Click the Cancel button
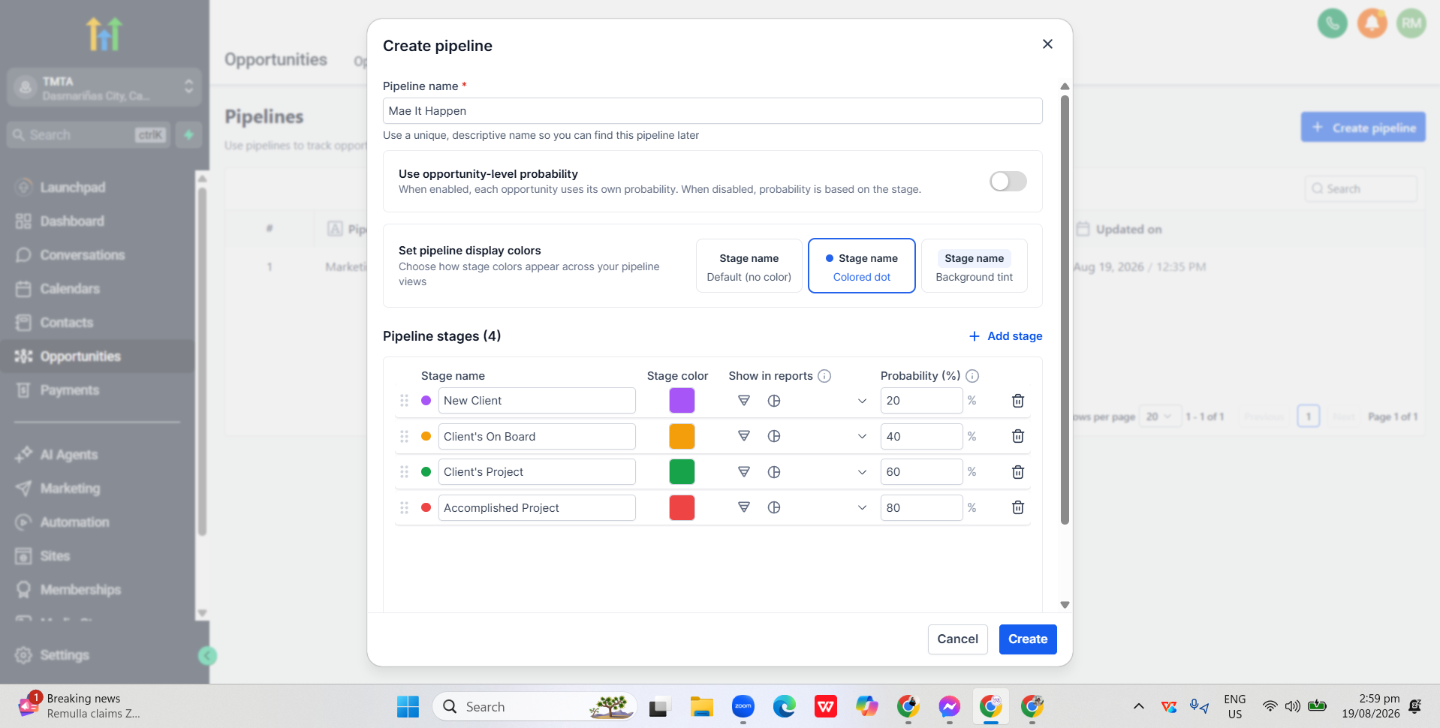Image resolution: width=1440 pixels, height=728 pixels. [x=957, y=639]
